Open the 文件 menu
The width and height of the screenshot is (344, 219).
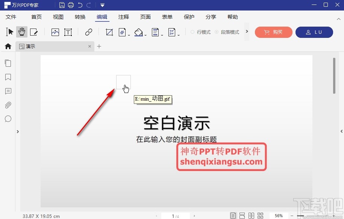click(11, 17)
